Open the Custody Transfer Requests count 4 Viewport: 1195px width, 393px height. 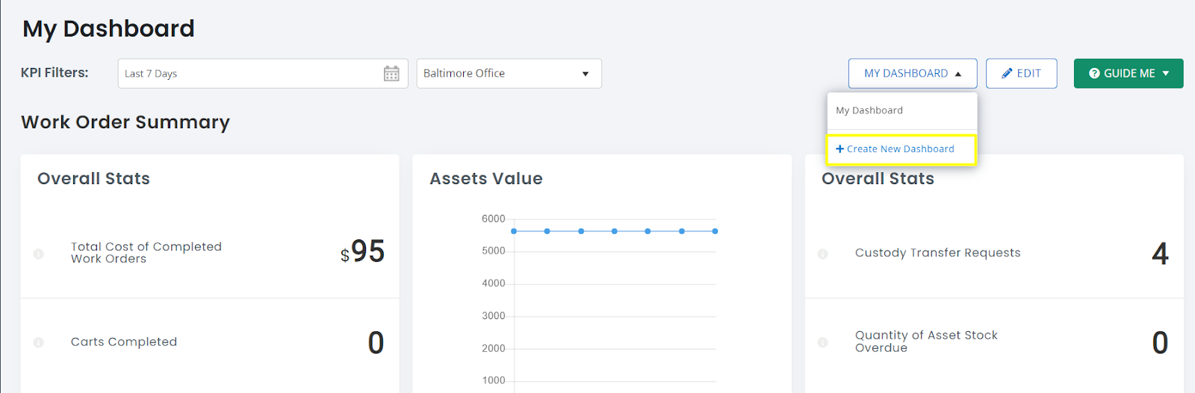click(1160, 254)
